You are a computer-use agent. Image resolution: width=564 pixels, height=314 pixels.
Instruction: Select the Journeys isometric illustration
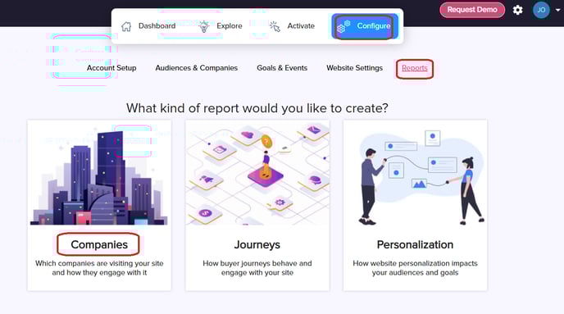257,173
